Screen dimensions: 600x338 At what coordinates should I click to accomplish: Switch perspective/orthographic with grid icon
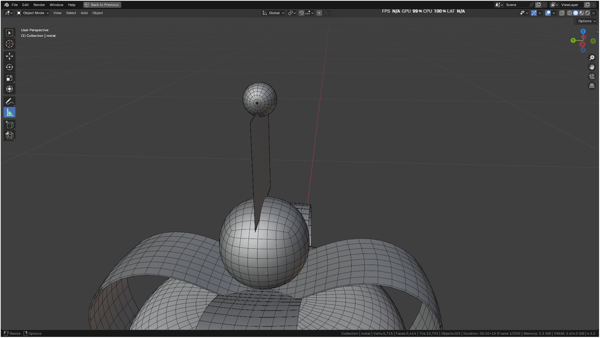[592, 86]
